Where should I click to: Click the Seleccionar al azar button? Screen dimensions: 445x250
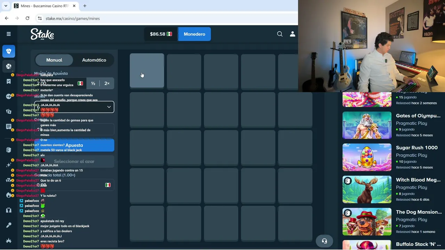(74, 161)
